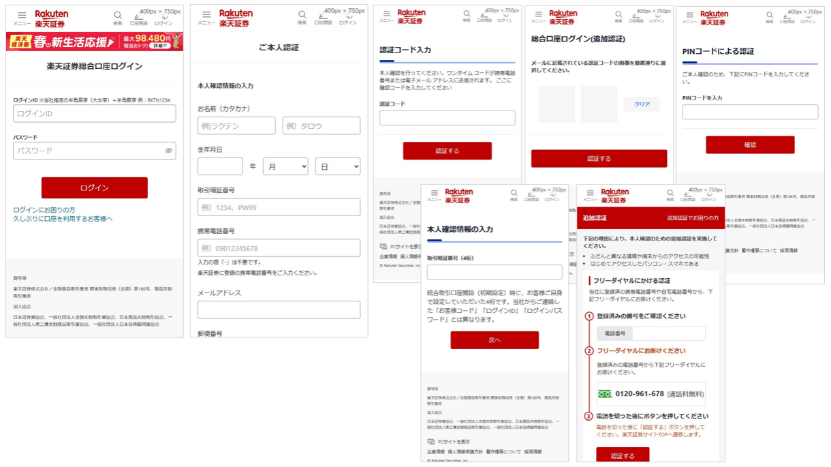This screenshot has width=831, height=467.
Task: Click the ログインID input field
Action: point(94,114)
